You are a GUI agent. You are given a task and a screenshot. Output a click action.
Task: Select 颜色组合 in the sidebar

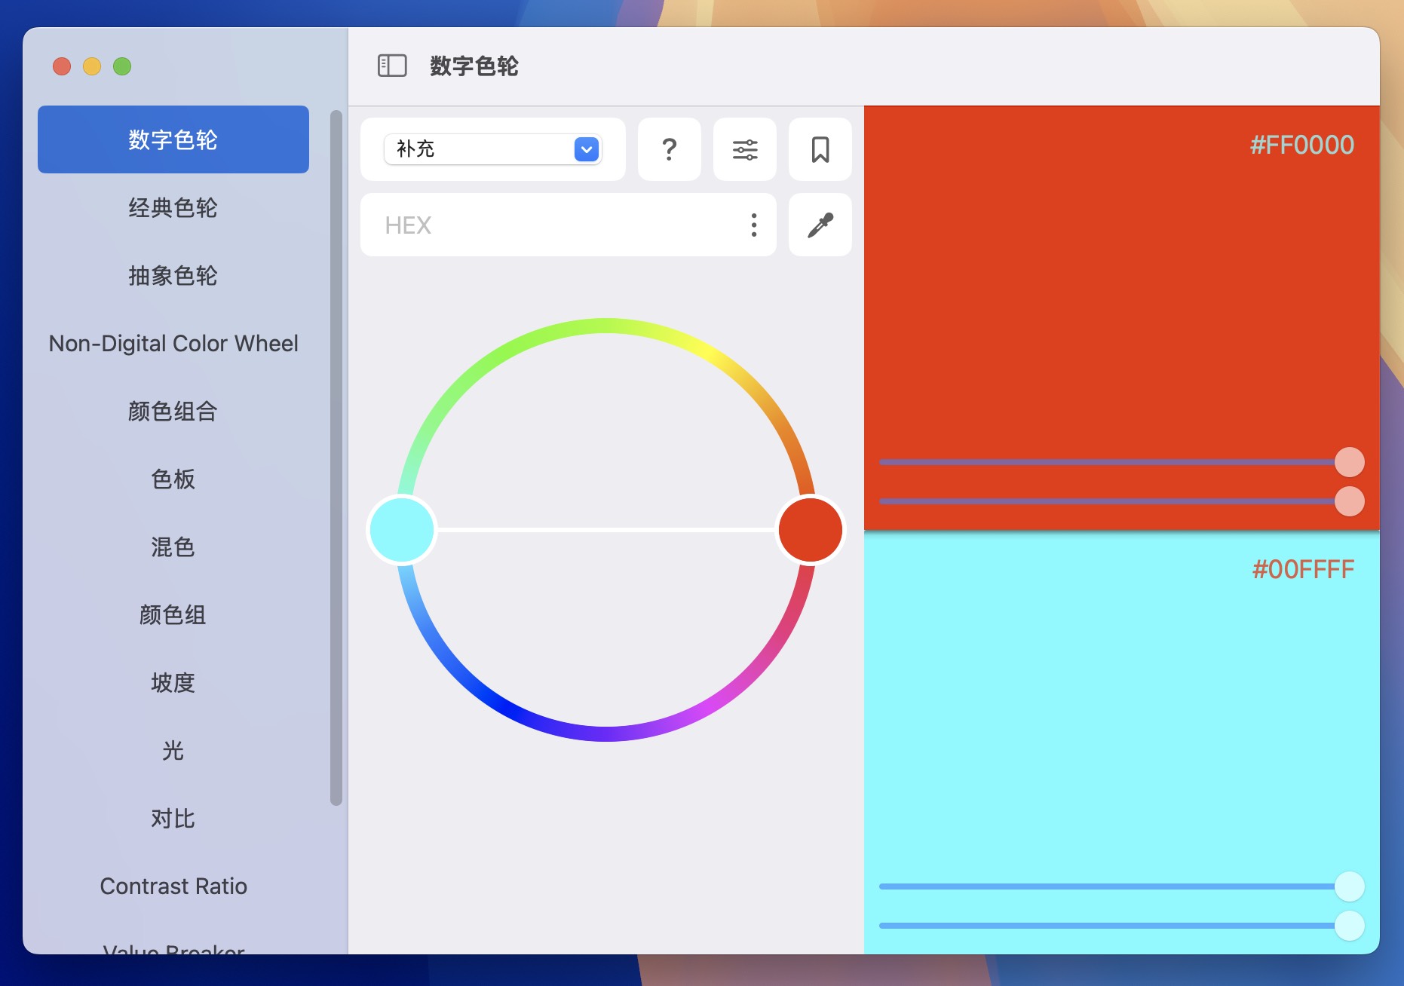tap(173, 412)
